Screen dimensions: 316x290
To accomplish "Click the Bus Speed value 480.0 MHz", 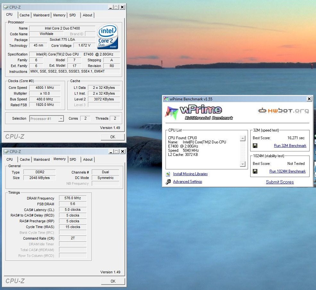I will pos(45,99).
